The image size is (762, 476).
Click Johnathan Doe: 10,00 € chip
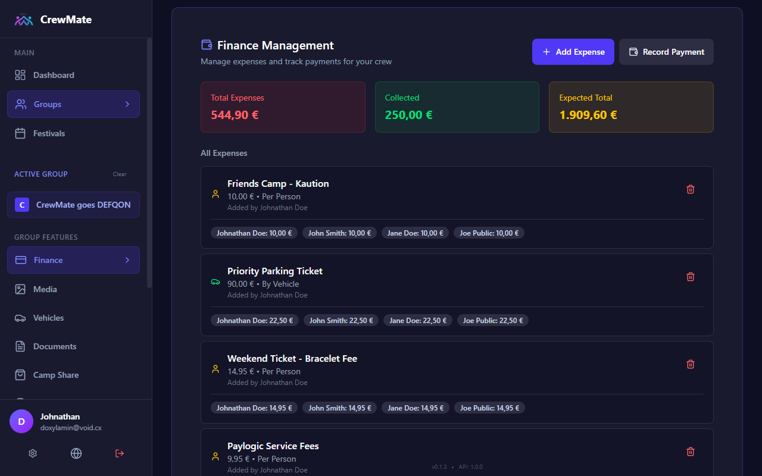(254, 233)
